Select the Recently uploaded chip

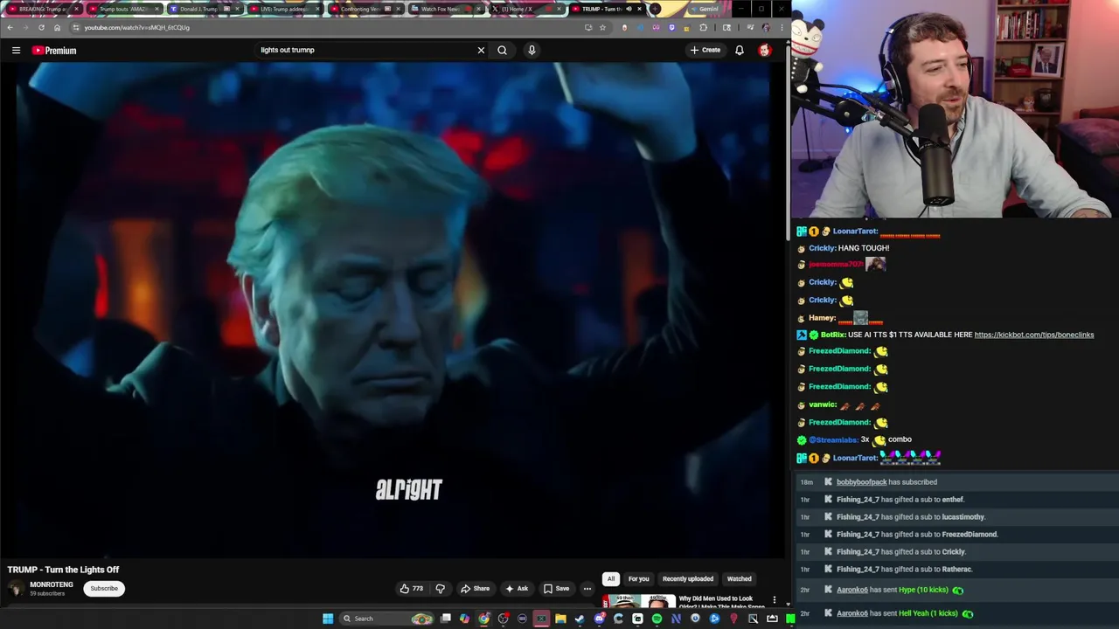coord(688,578)
